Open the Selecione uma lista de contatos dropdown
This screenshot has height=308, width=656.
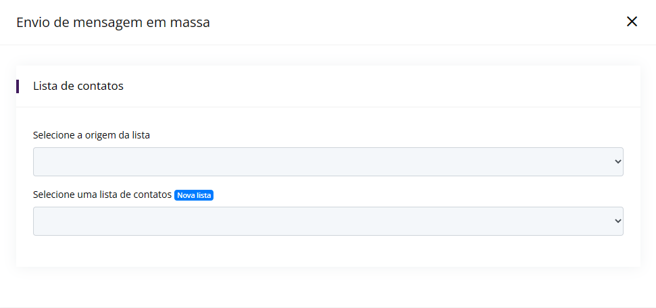pos(328,221)
